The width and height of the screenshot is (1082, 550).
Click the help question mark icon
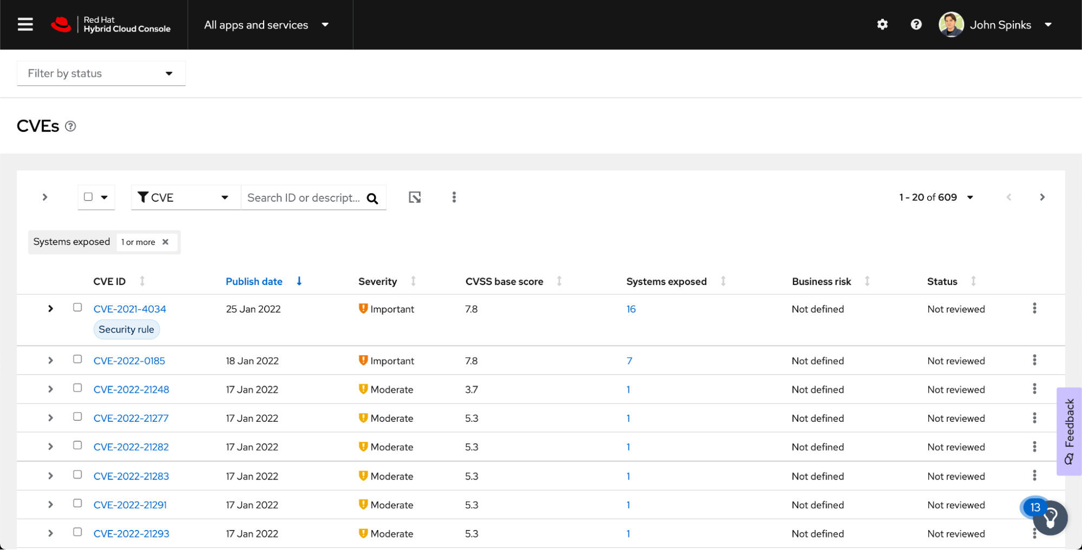[916, 24]
